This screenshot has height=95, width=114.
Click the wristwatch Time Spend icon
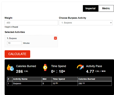[x=45, y=67]
